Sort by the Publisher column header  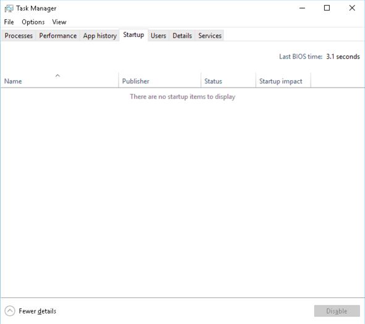tap(160, 80)
